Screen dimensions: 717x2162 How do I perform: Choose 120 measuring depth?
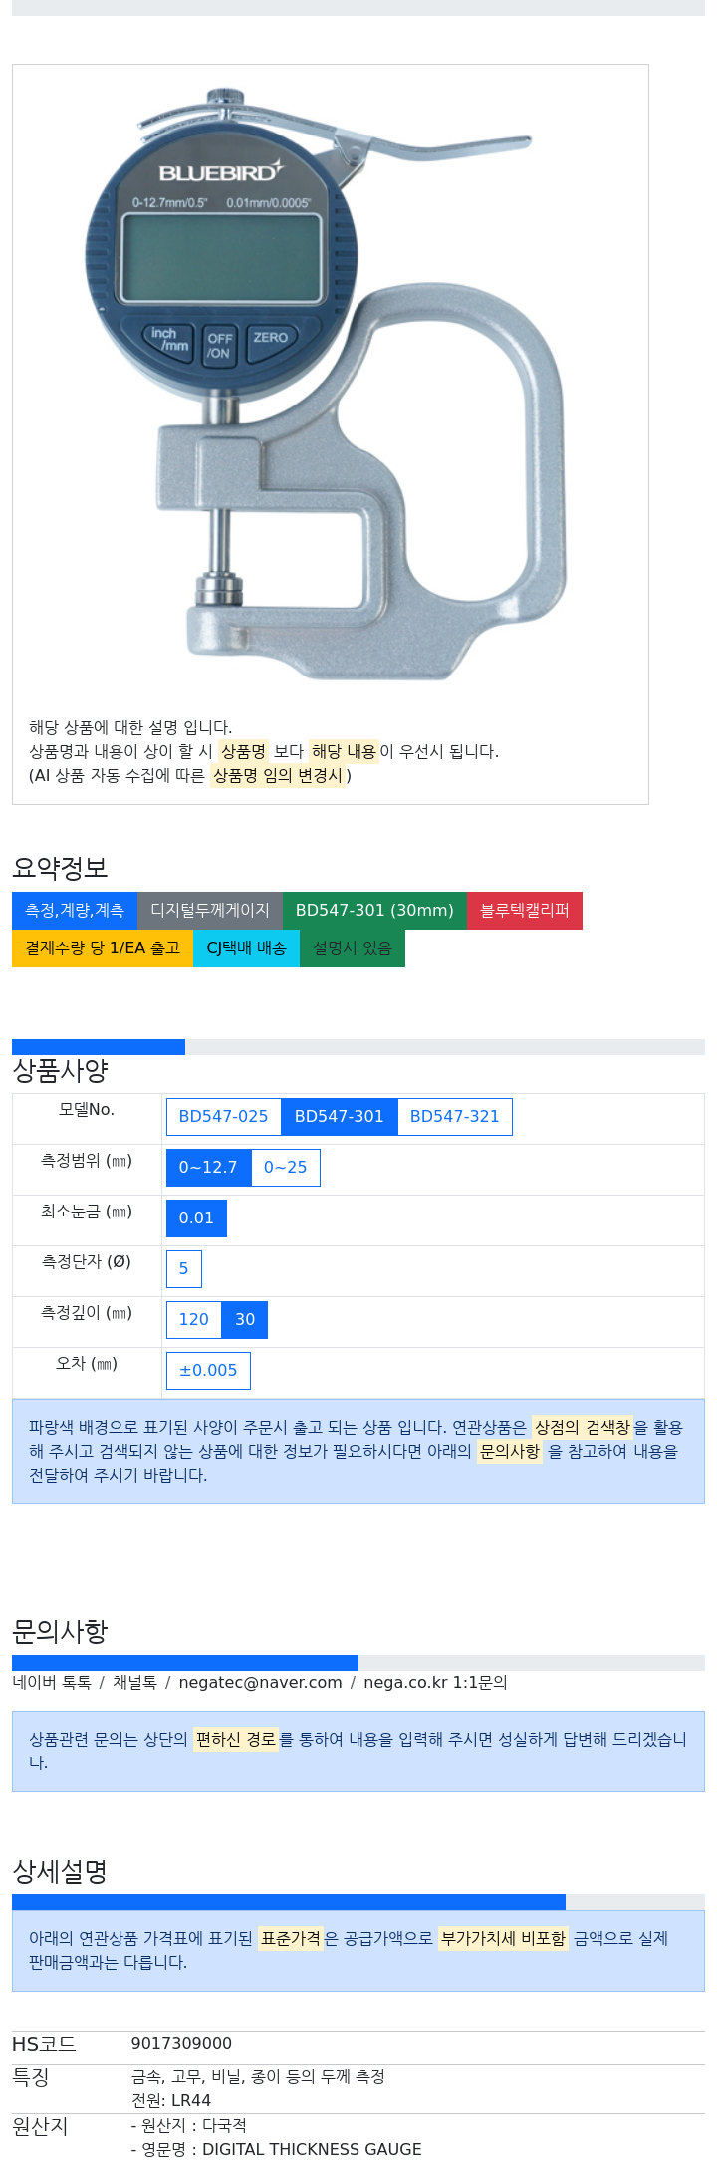[x=193, y=1320]
